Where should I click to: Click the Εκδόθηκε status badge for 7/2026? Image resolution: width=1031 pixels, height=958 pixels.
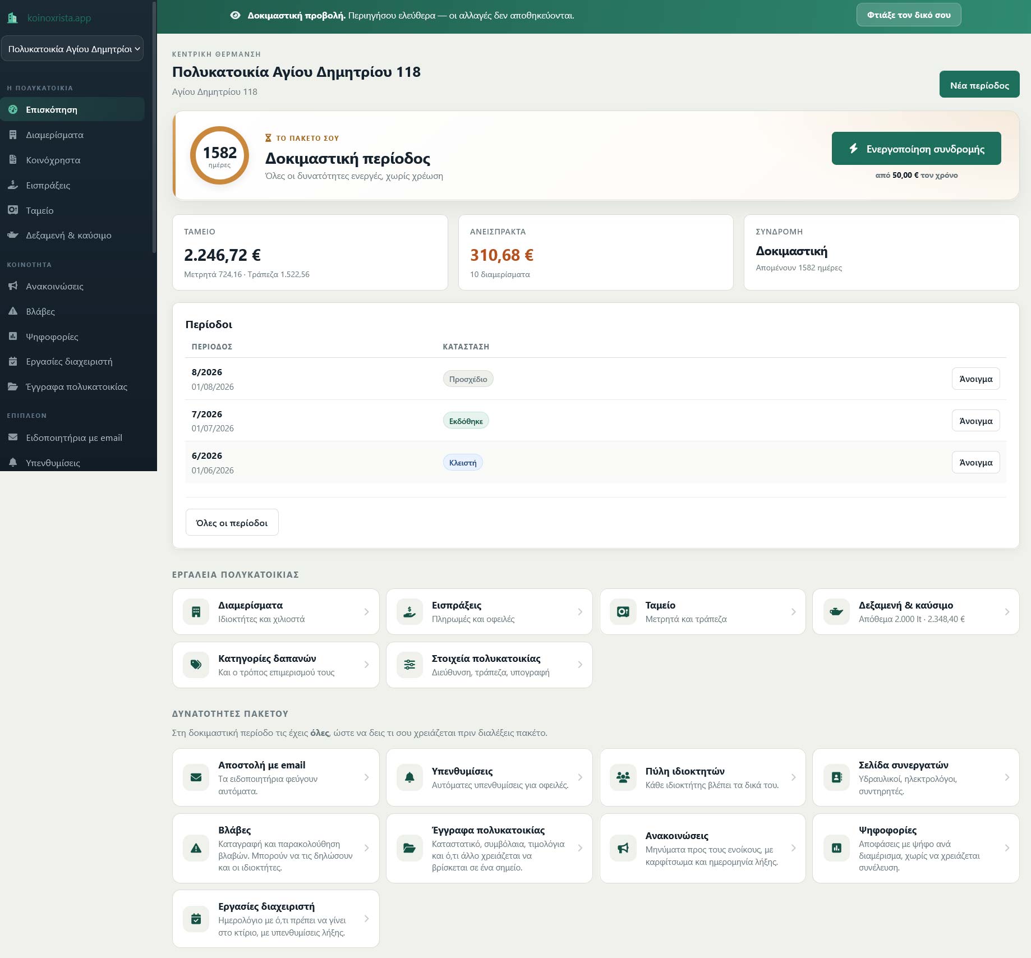click(466, 421)
